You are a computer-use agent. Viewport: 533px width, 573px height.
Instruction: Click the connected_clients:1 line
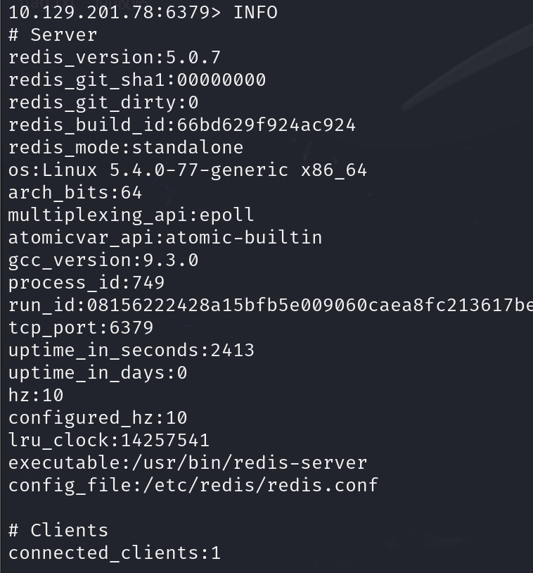click(115, 553)
